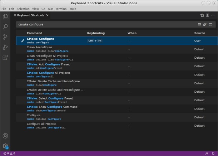
Task: Click the notifications bell in status bar
Action: coord(213,153)
